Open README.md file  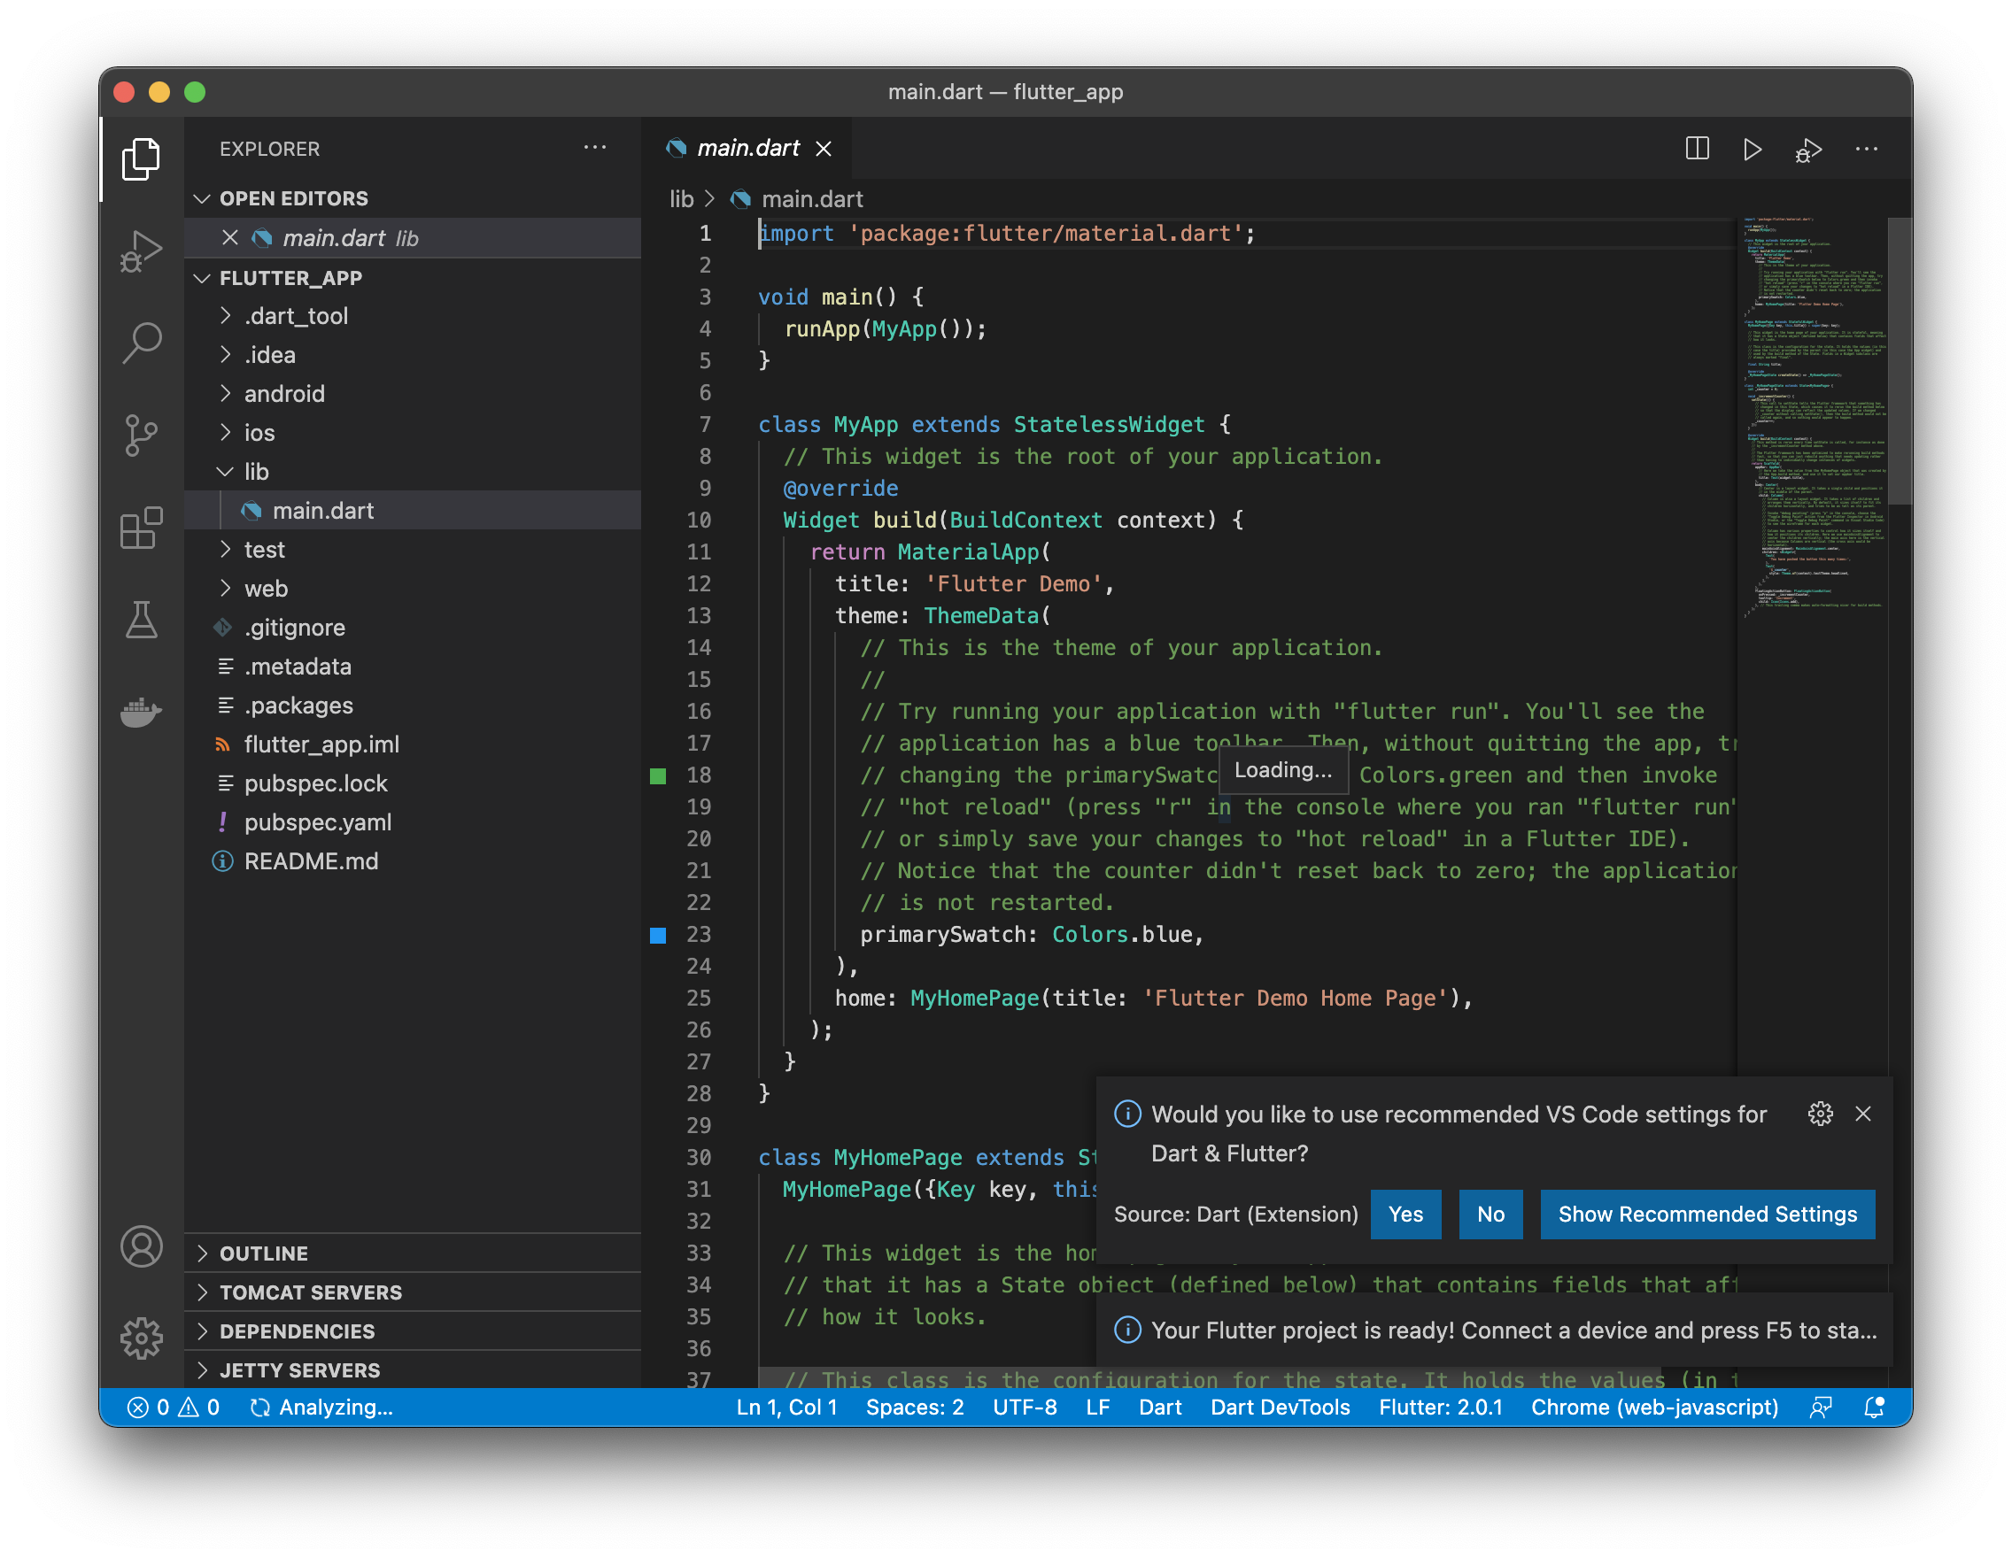413,860
